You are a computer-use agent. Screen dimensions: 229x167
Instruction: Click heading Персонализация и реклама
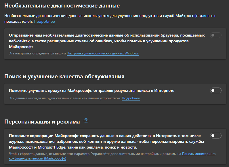(42, 122)
